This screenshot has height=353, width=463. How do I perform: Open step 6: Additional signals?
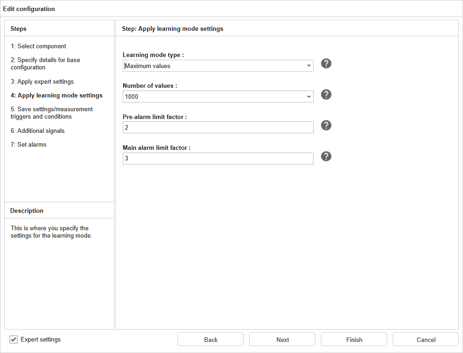(37, 131)
